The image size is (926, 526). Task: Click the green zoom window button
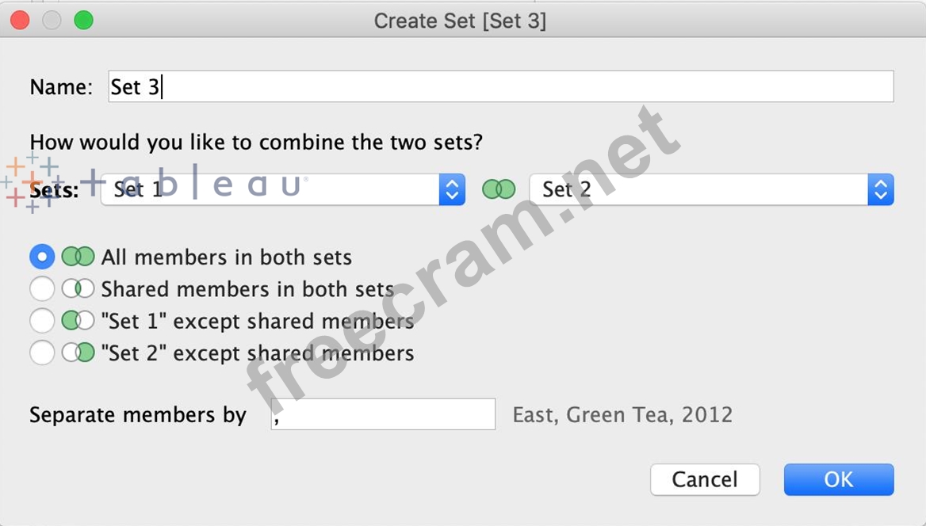click(83, 21)
